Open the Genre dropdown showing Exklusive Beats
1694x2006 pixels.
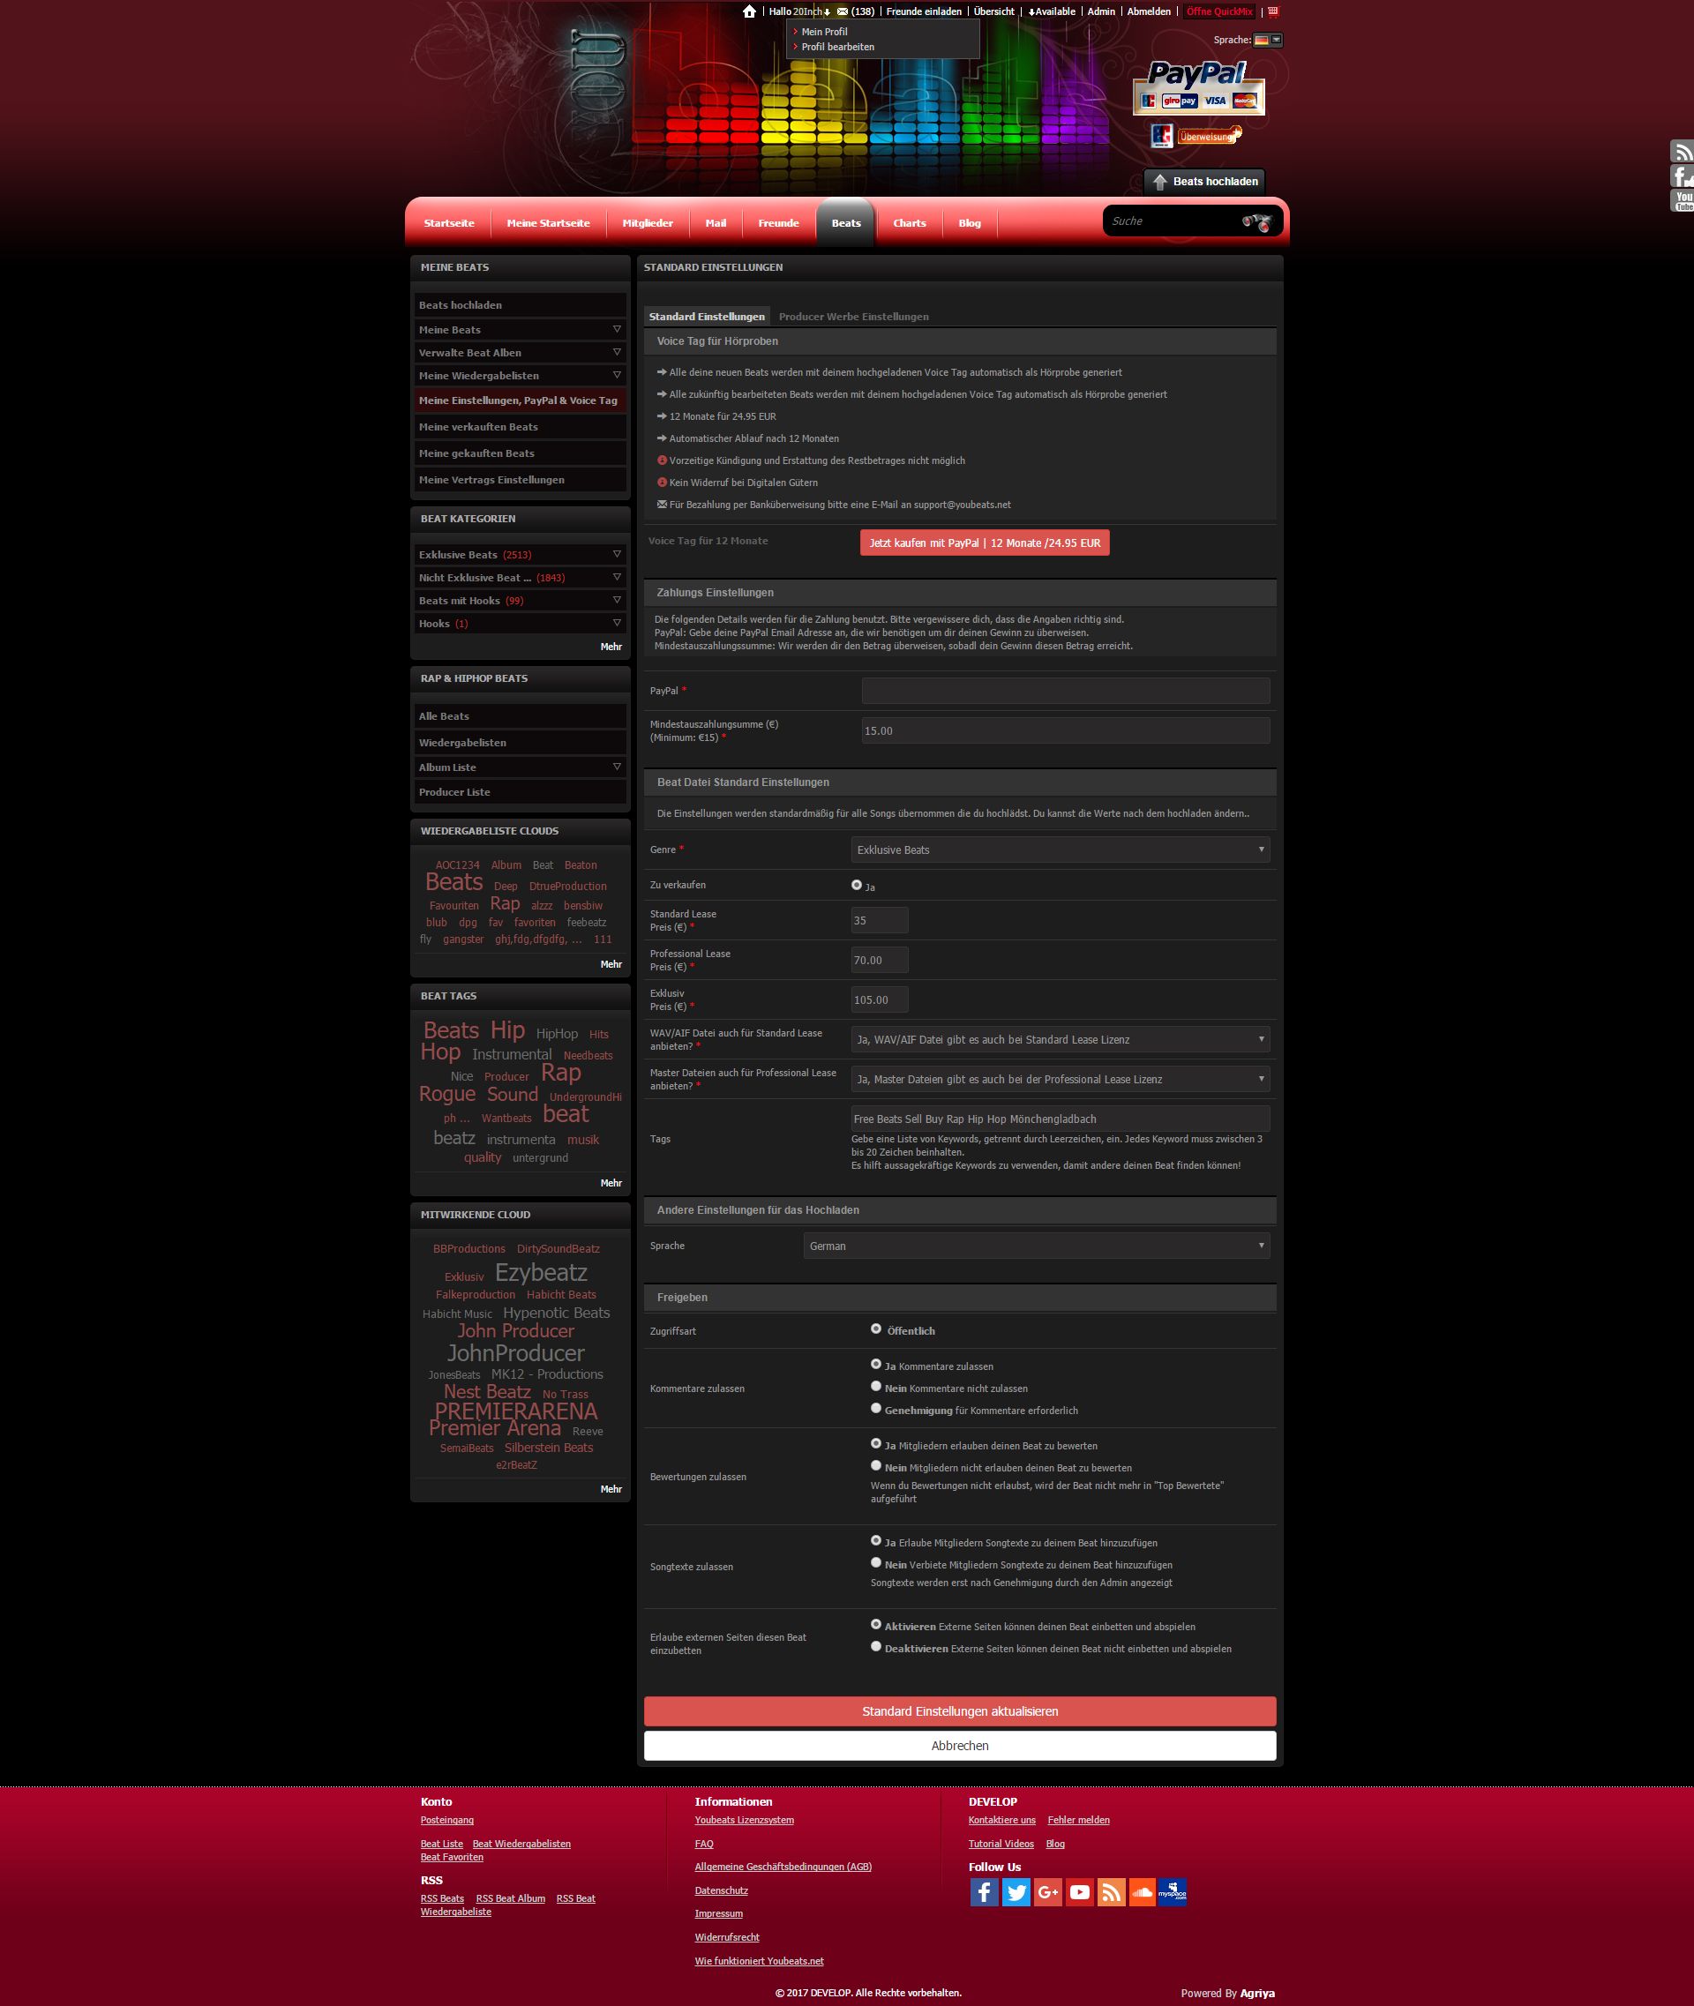[1061, 850]
